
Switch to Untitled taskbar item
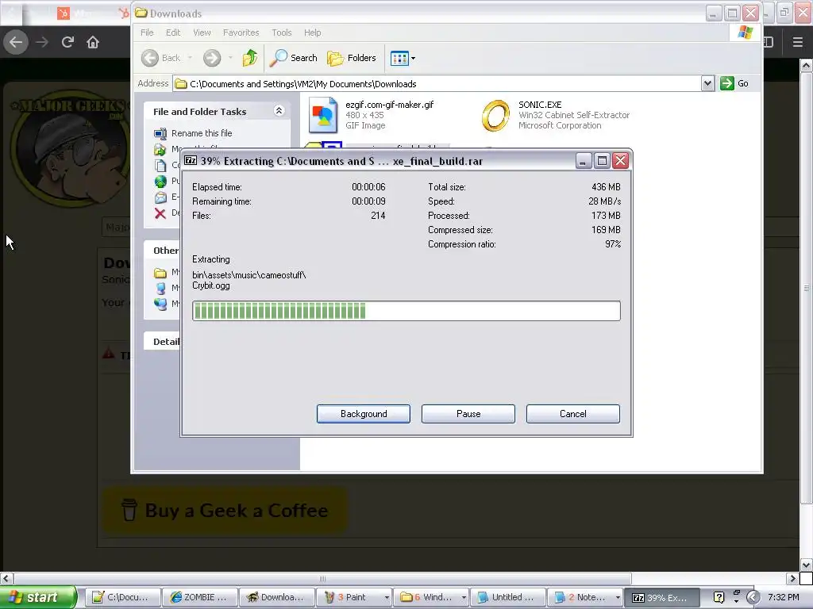coord(508,597)
